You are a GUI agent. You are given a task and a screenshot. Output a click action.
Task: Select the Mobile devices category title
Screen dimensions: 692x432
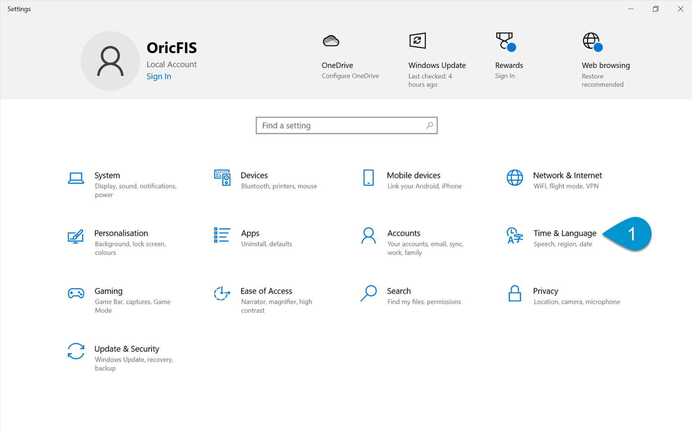[414, 175]
